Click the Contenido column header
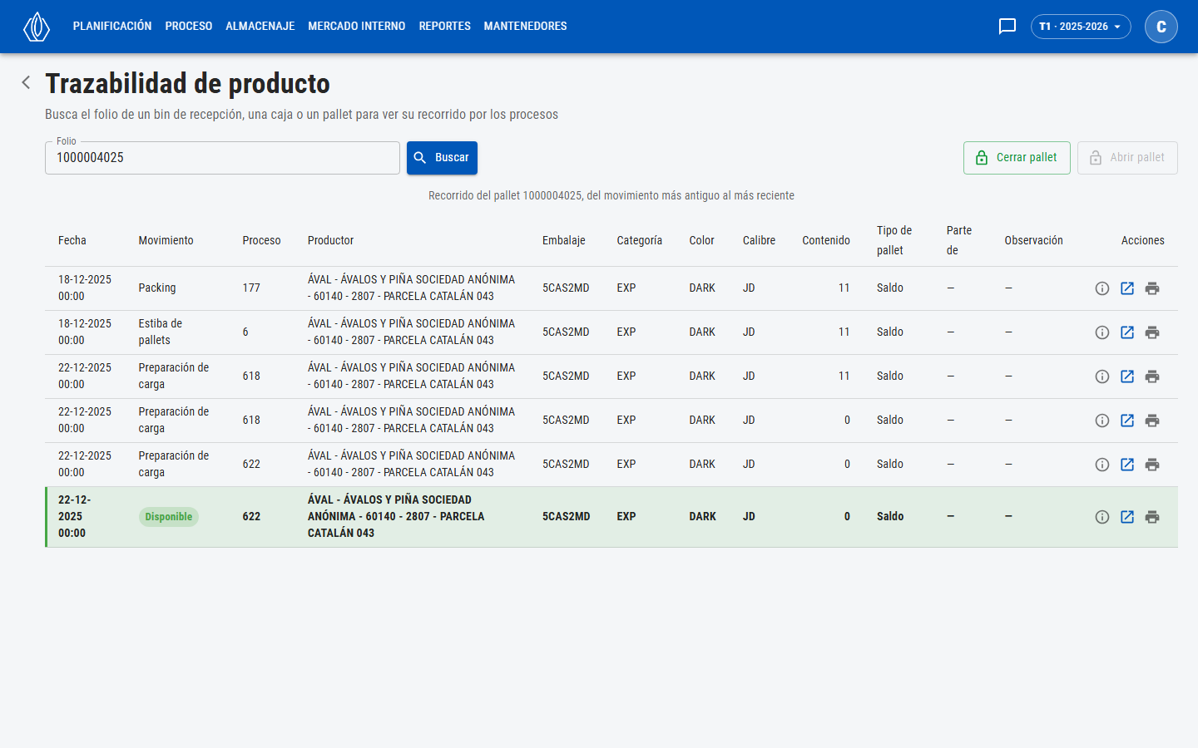 [826, 240]
